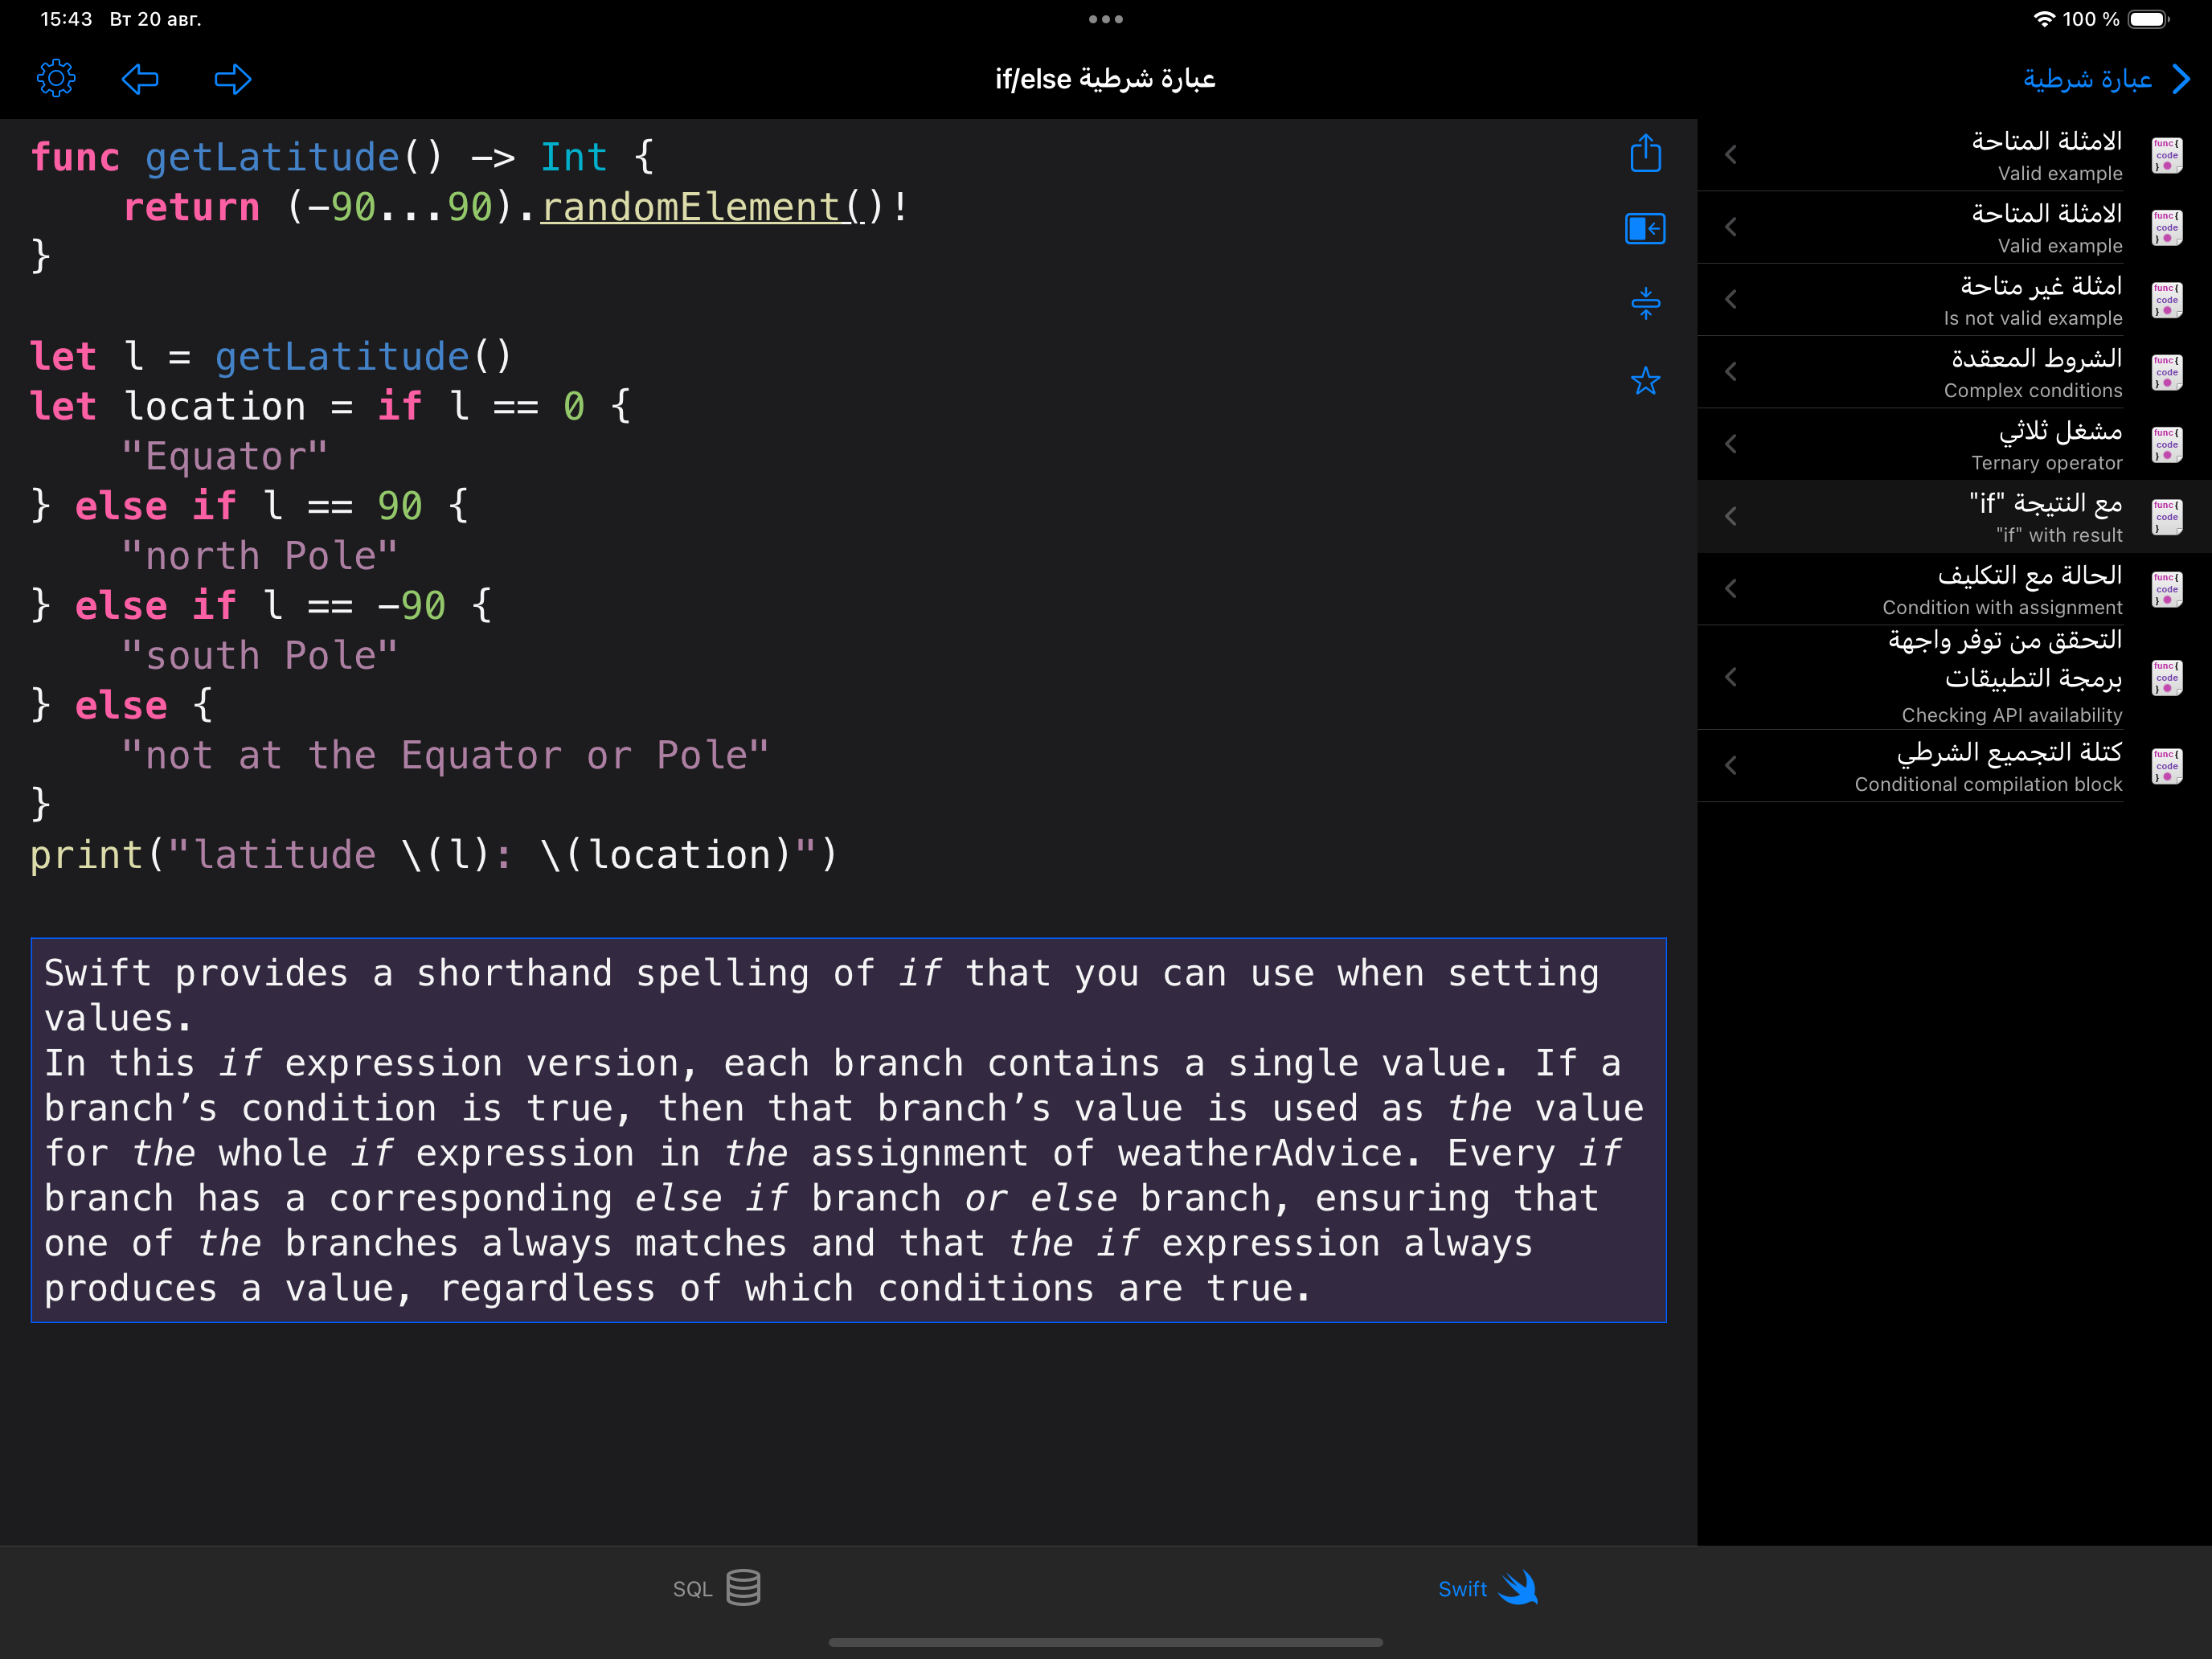Click the explanation text box
2212x1659 pixels.
[848, 1130]
